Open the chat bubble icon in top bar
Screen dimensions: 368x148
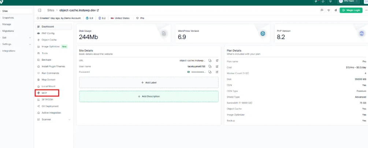[x=323, y=1]
